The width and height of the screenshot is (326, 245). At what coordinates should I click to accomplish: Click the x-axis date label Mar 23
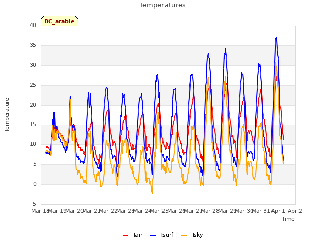(x=125, y=211)
